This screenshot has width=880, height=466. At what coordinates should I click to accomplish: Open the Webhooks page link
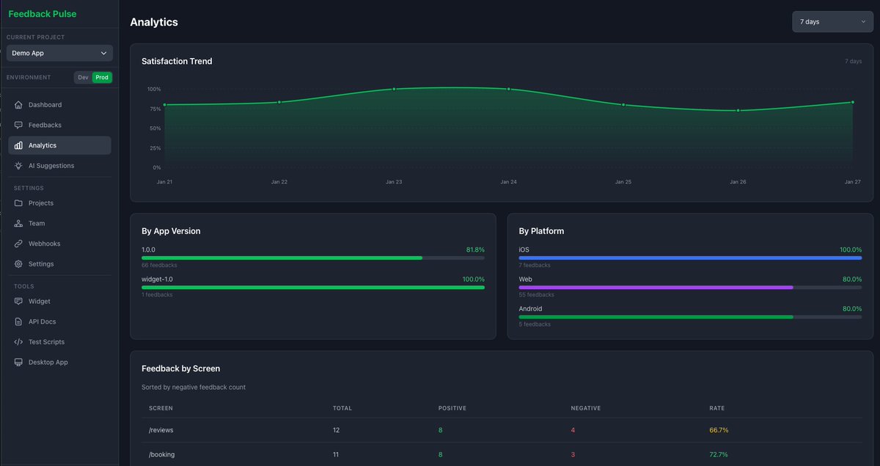point(59,244)
